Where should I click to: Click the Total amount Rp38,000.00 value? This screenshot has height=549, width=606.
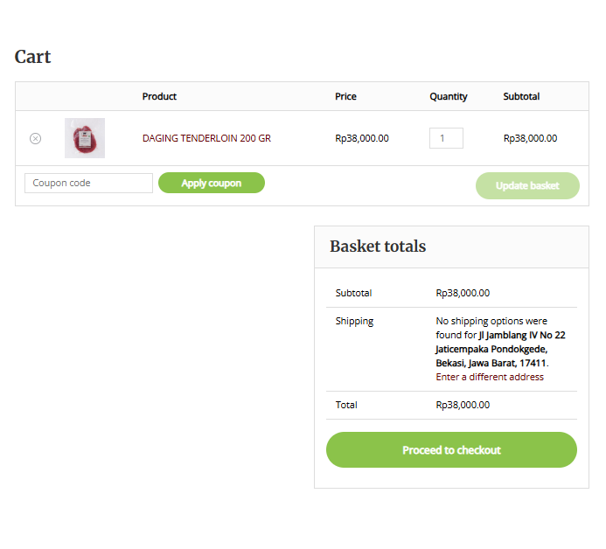tap(463, 405)
